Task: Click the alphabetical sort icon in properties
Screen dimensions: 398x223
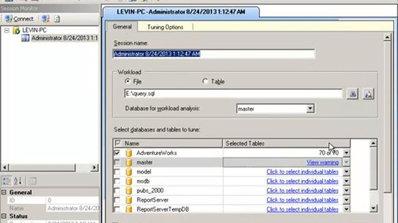Action: [x=18, y=181]
